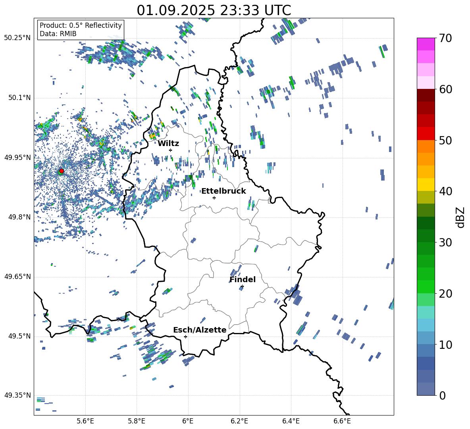Click the plus marker below Ettelbruck
Image resolution: width=470 pixels, height=429 pixels.
[x=214, y=198]
